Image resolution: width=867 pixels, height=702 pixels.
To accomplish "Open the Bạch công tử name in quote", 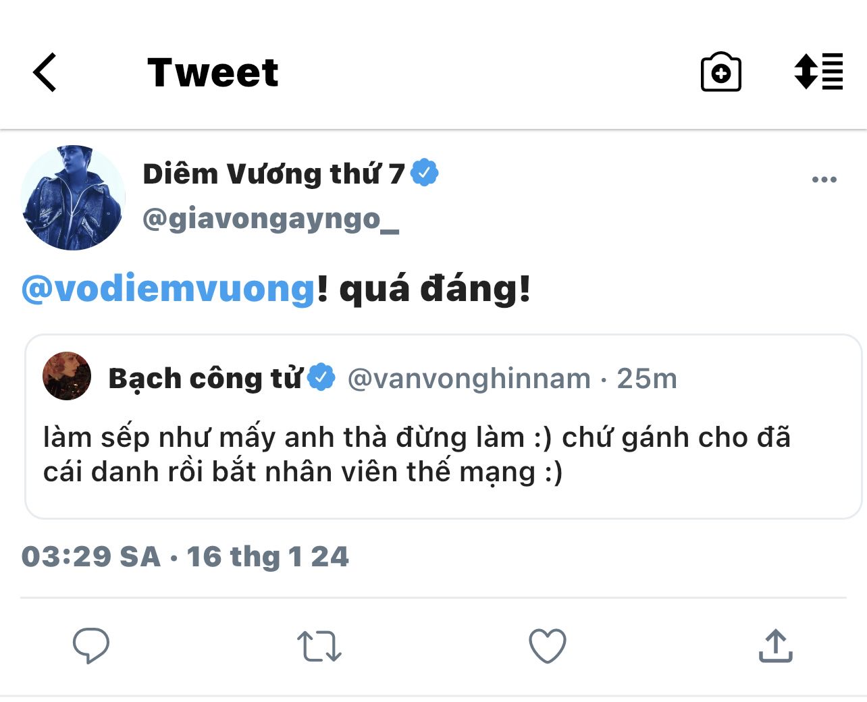I will (x=205, y=378).
